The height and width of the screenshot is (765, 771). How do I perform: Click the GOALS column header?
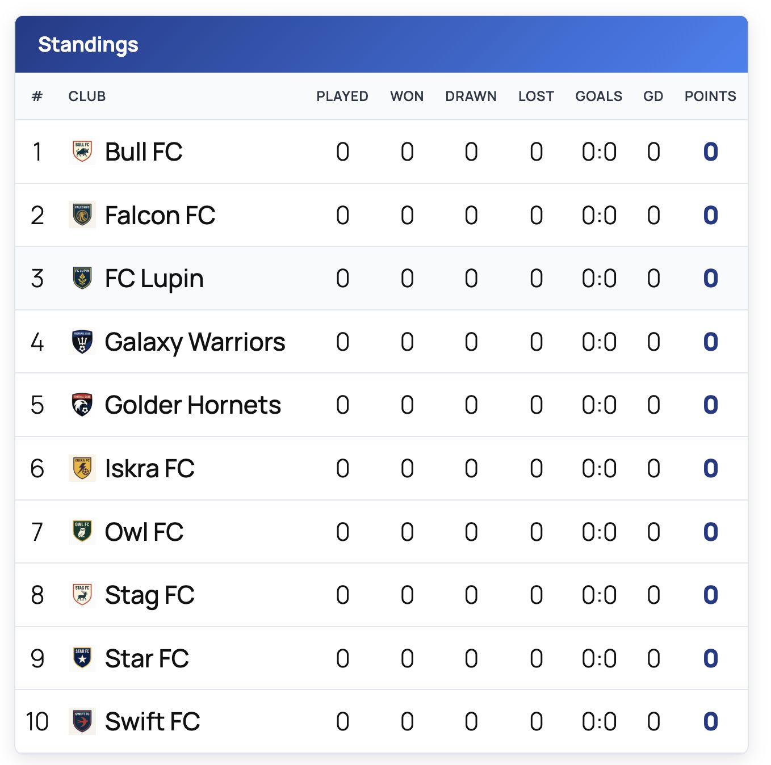(x=598, y=96)
